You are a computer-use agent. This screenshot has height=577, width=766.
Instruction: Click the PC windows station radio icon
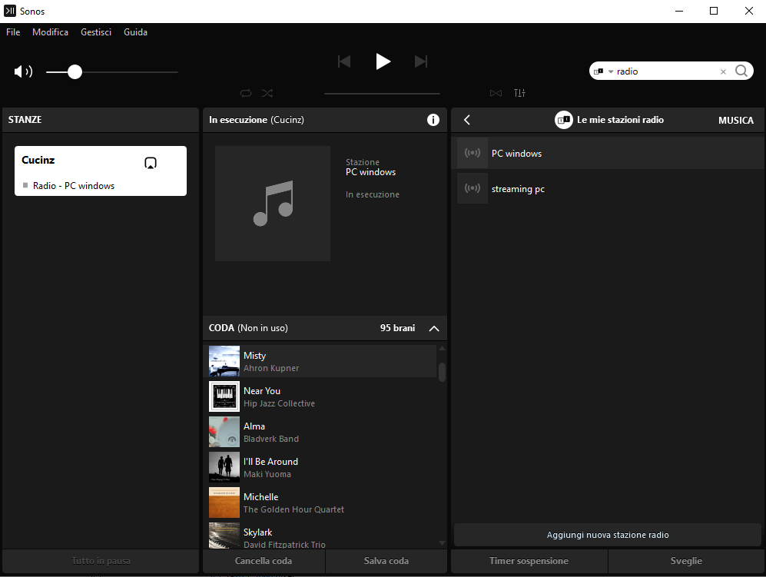coord(473,153)
